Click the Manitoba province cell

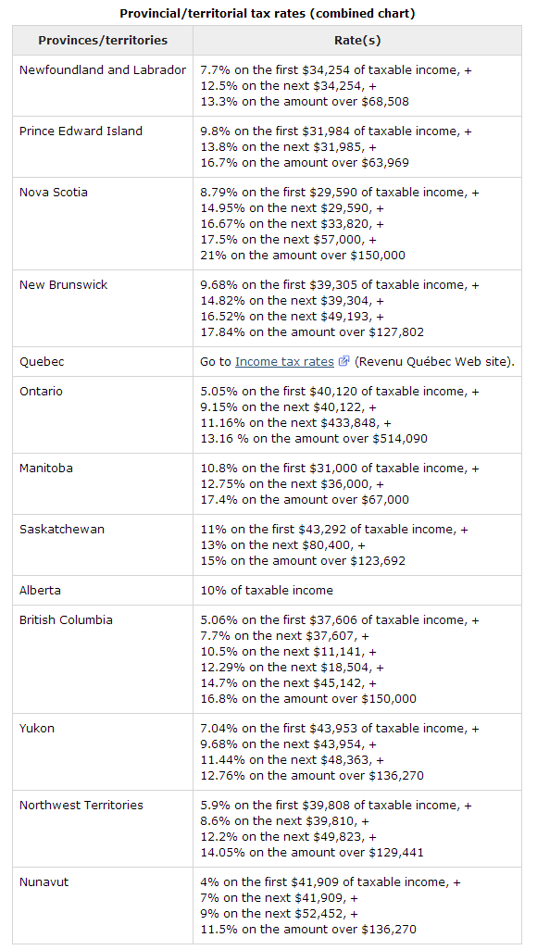click(x=103, y=484)
